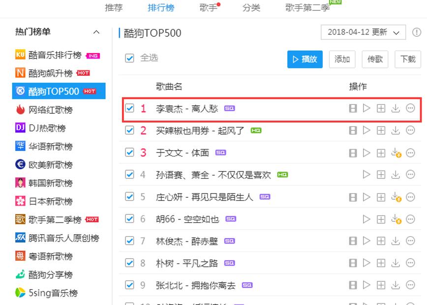Screen dimensions: 427x305
Task: Uncheck song 3 体面 checkbox
Action: [130, 152]
